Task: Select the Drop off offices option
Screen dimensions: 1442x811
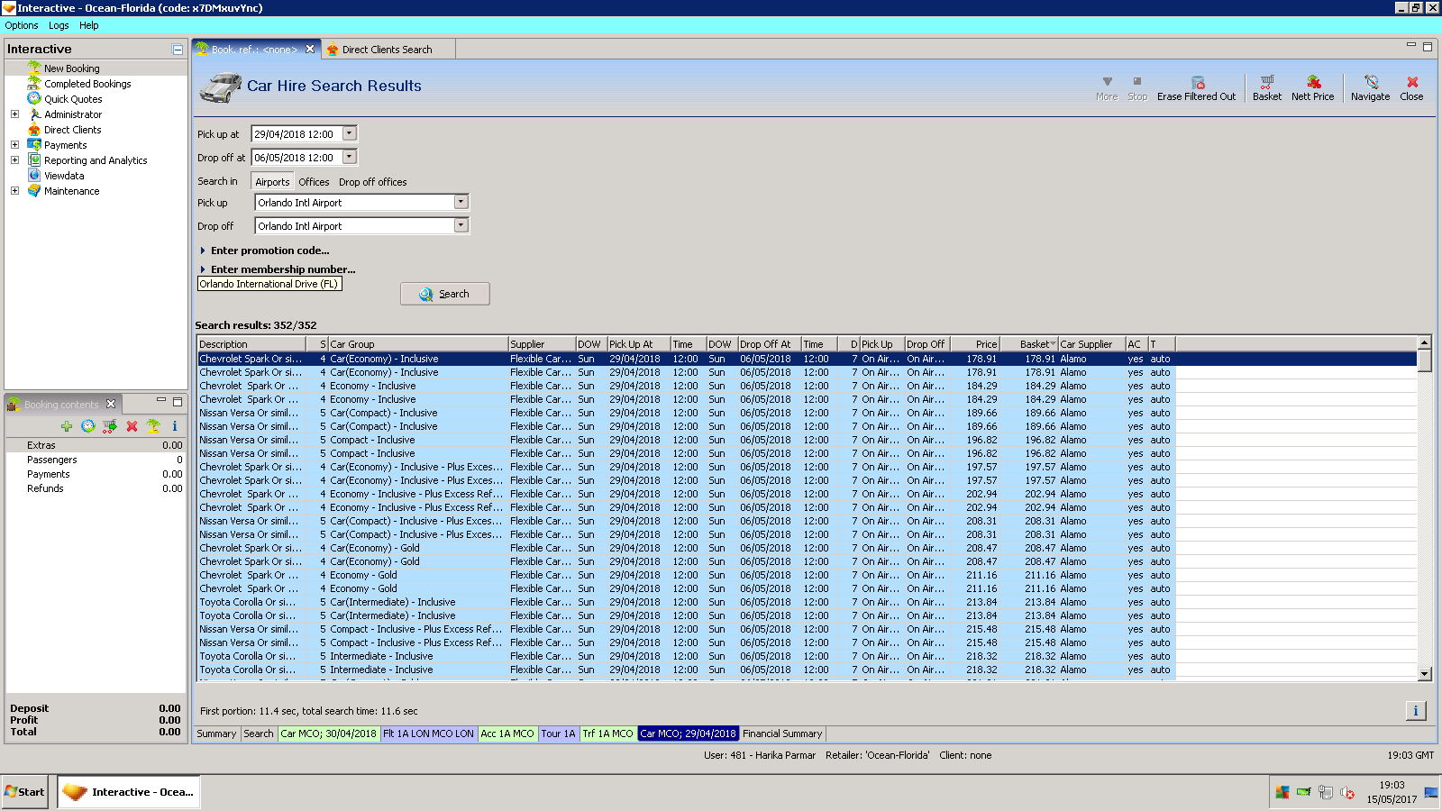Action: 372,182
